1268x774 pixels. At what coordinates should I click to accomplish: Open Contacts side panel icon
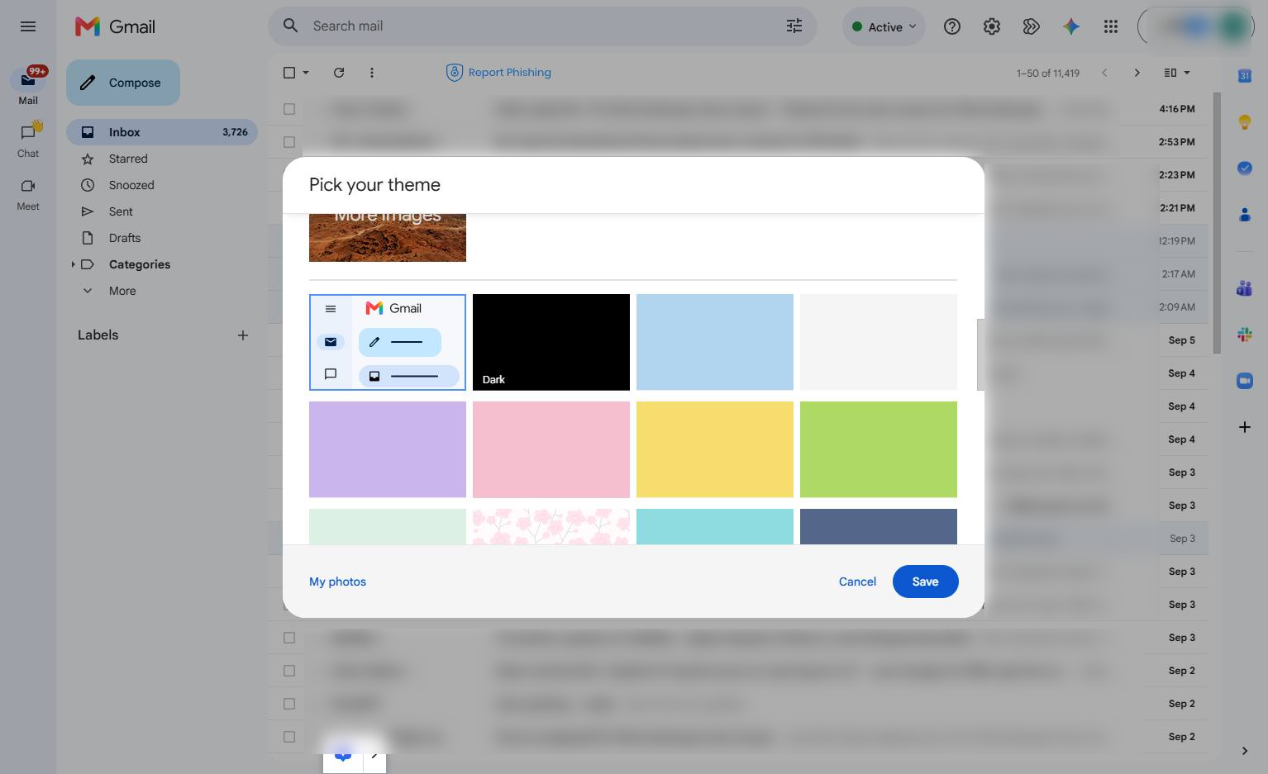click(x=1245, y=215)
